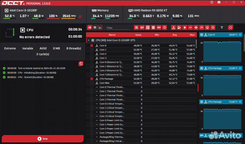Viewport: 245px width, 144px height.
Task: Uncheck the Core 0 sensor checkbox
Action: pos(92,45)
